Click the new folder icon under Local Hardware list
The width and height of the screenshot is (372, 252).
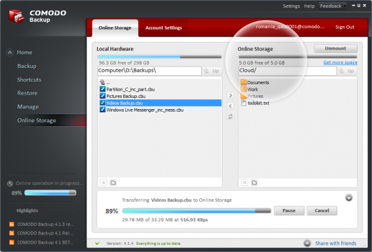[113, 183]
